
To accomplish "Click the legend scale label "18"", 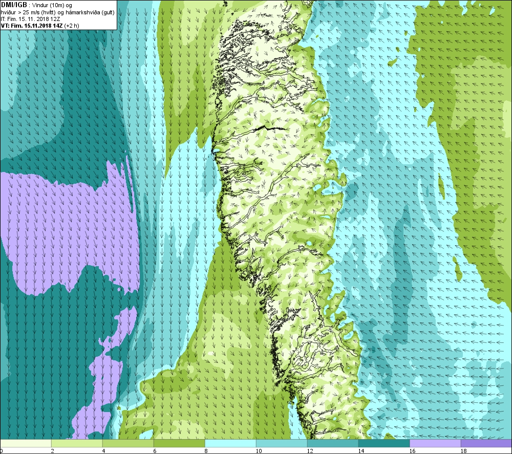I will [x=464, y=451].
